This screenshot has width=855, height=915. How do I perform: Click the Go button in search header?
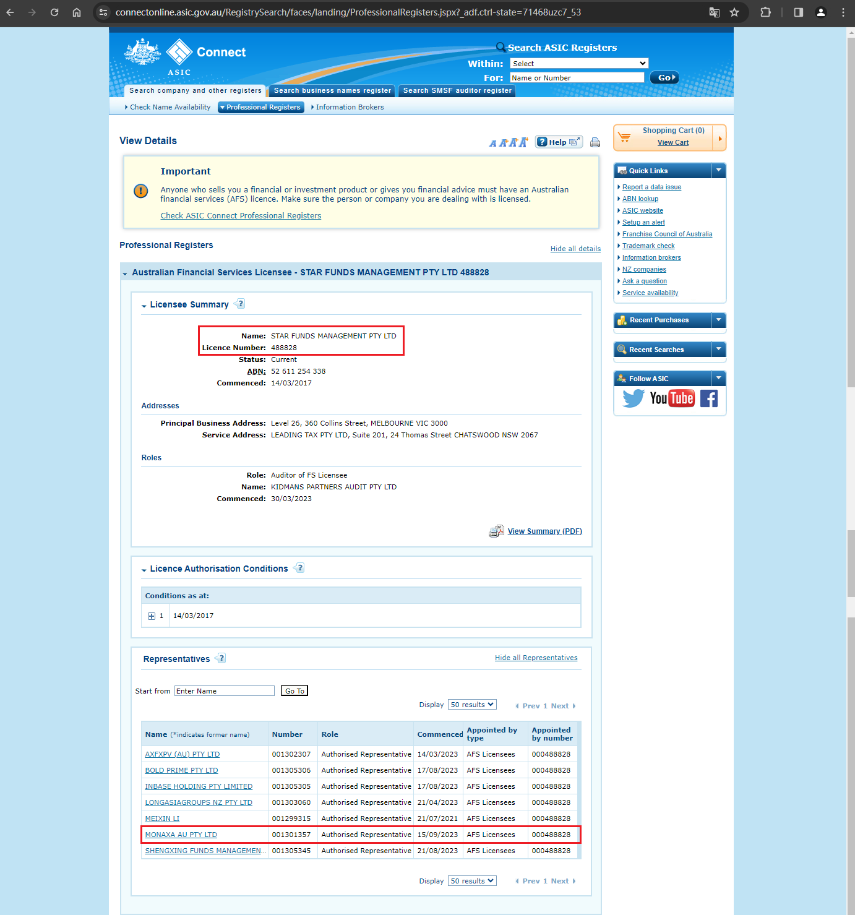point(664,77)
